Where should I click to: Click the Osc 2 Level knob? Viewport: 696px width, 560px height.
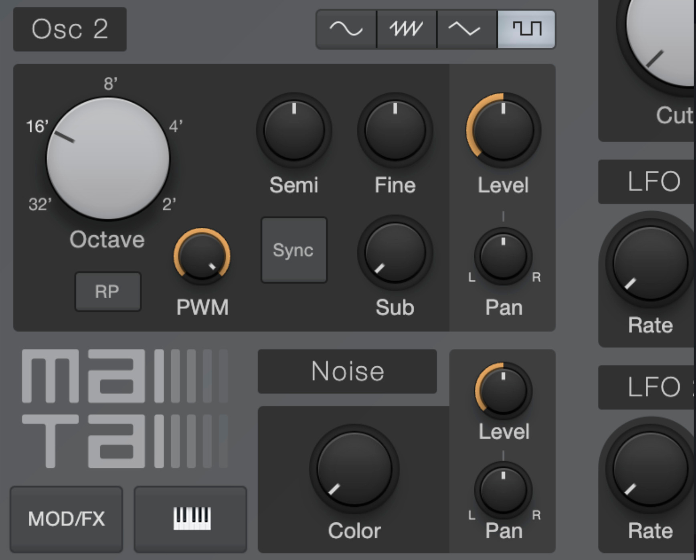click(x=503, y=130)
